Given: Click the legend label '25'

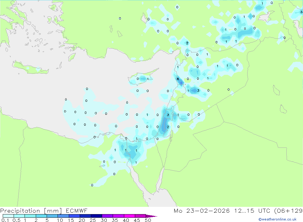Looking at the screenshot, I should click(x=93, y=220).
